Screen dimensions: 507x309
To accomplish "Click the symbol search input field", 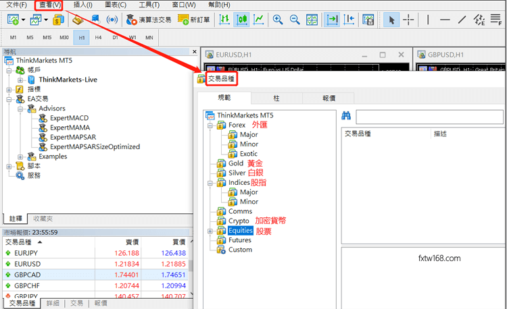I will [x=429, y=117].
